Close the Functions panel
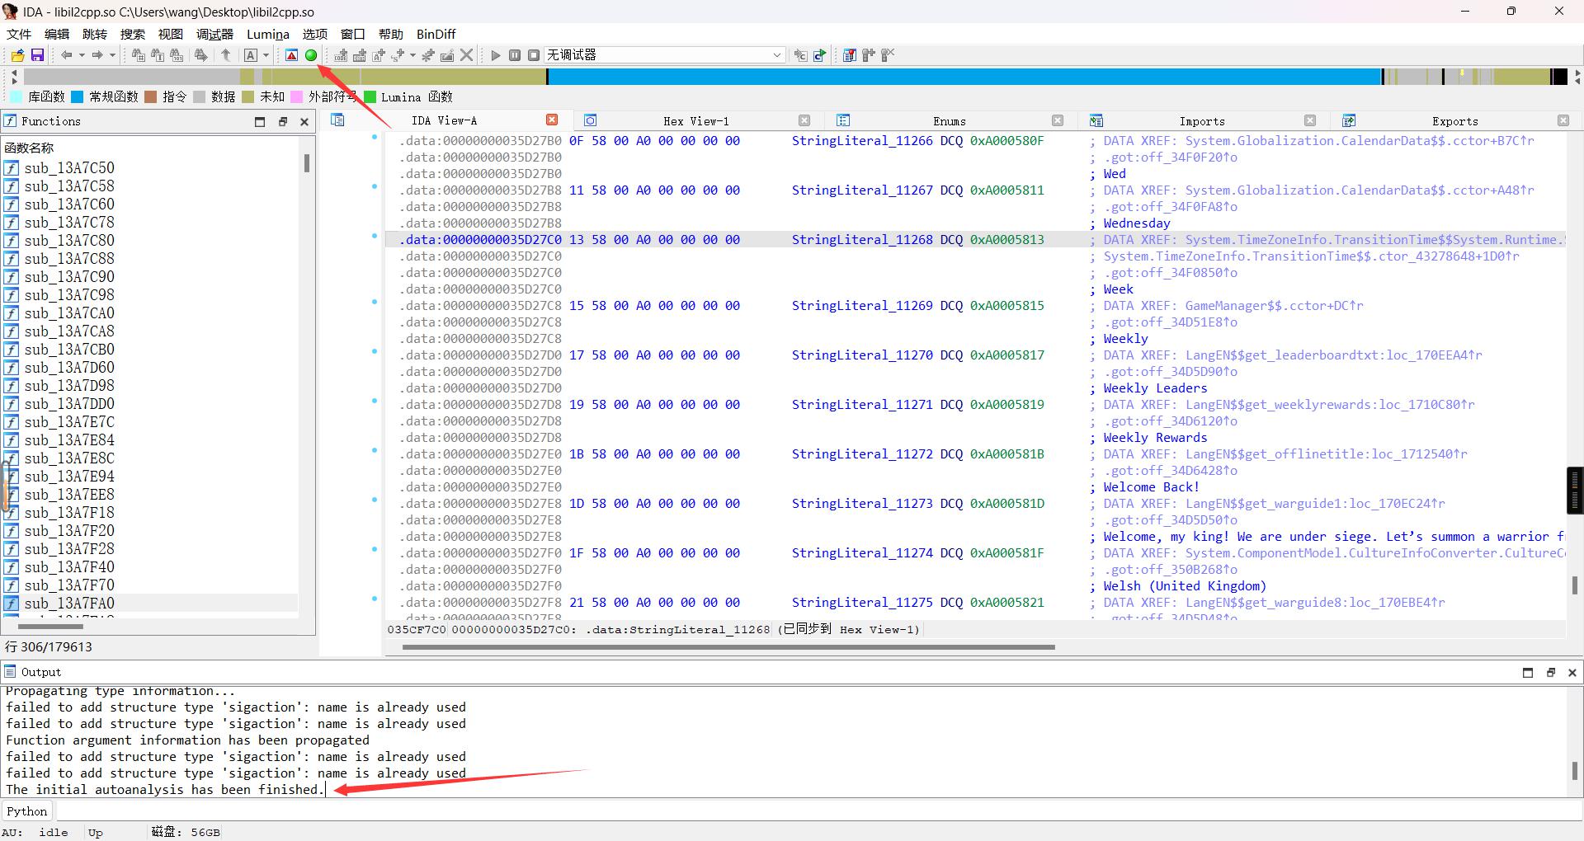 point(304,121)
